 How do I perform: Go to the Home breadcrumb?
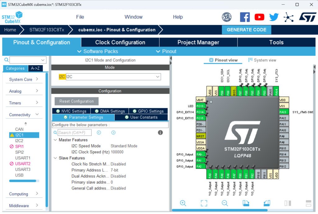click(10, 30)
